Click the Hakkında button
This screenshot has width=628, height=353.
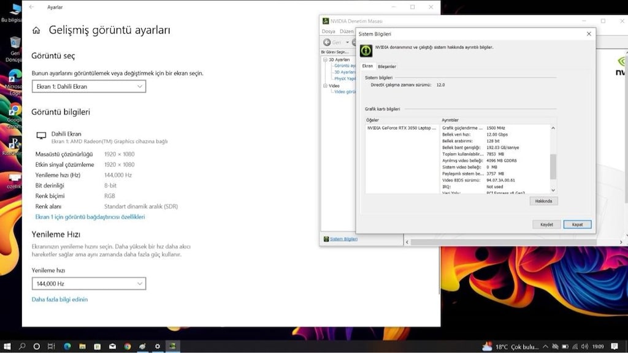[543, 201]
